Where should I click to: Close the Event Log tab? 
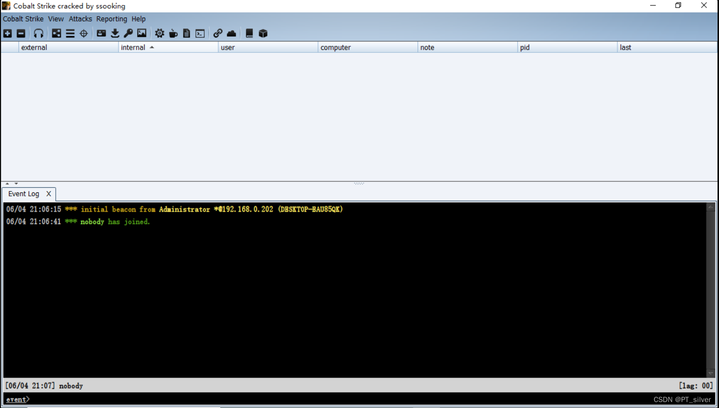(x=48, y=194)
